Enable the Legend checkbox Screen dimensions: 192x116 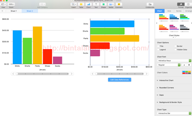(x=158, y=50)
